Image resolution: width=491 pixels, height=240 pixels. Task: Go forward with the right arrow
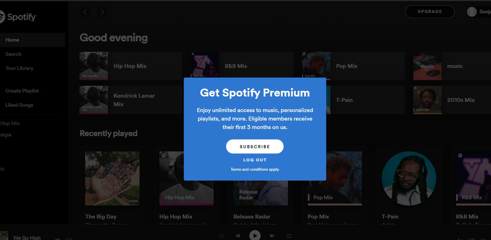tap(102, 12)
